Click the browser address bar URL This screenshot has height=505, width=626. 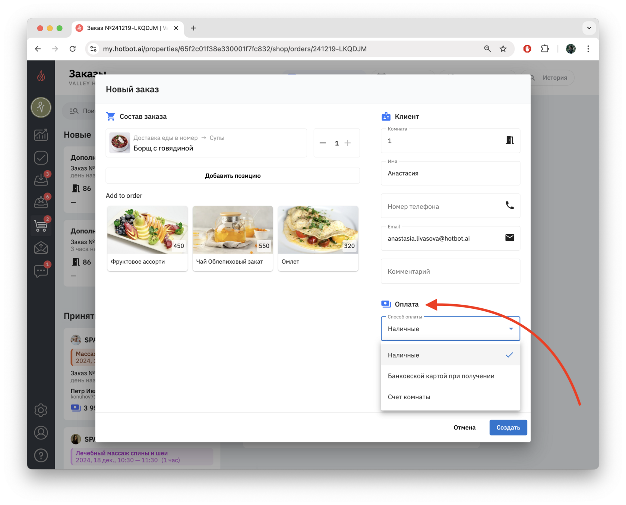click(x=235, y=49)
